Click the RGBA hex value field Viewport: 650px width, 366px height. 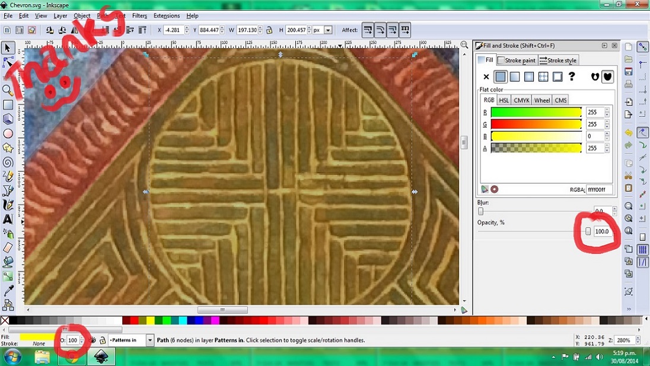598,190
